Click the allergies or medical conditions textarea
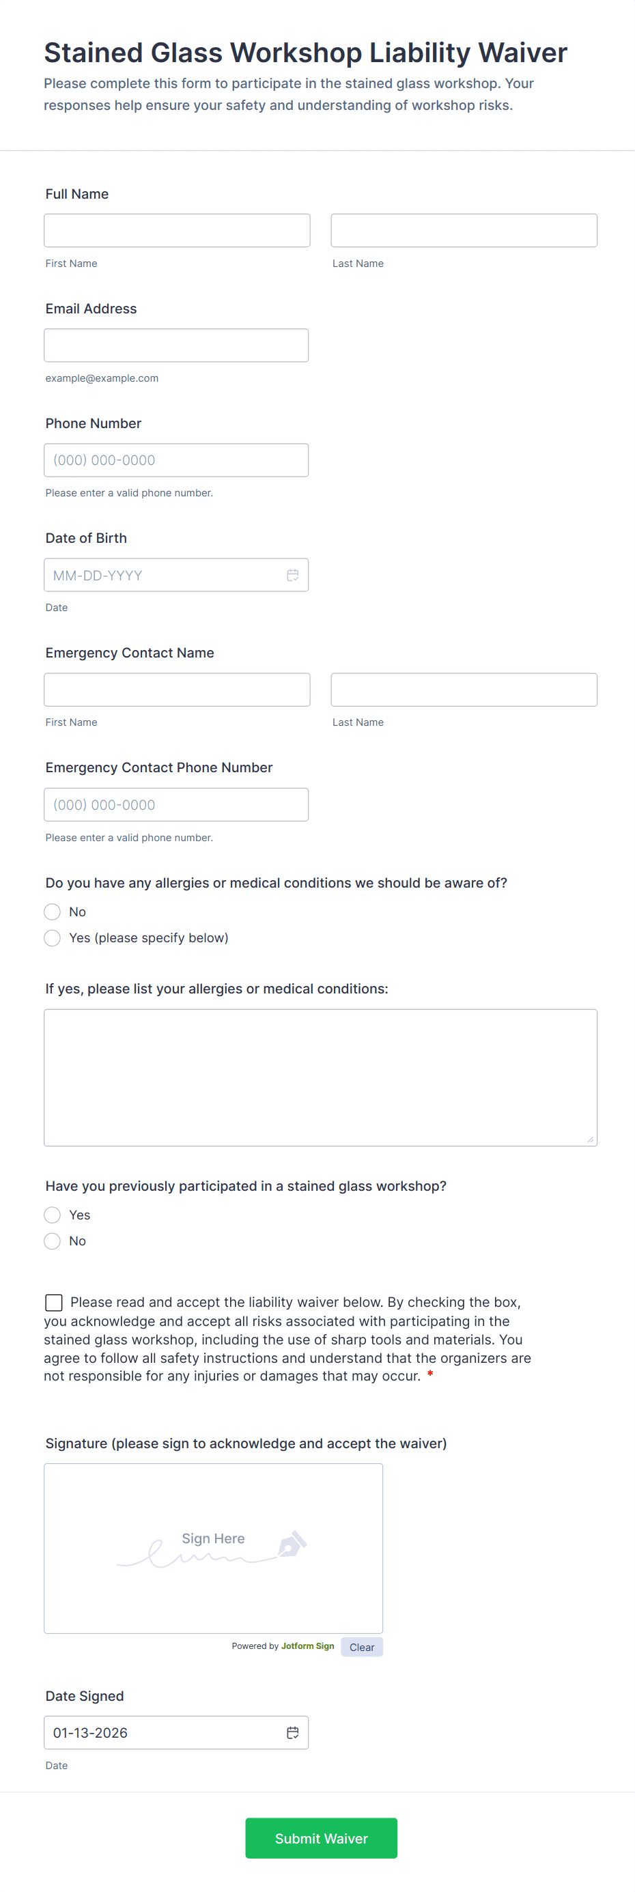Viewport: 635px width, 1892px height. (x=320, y=1077)
